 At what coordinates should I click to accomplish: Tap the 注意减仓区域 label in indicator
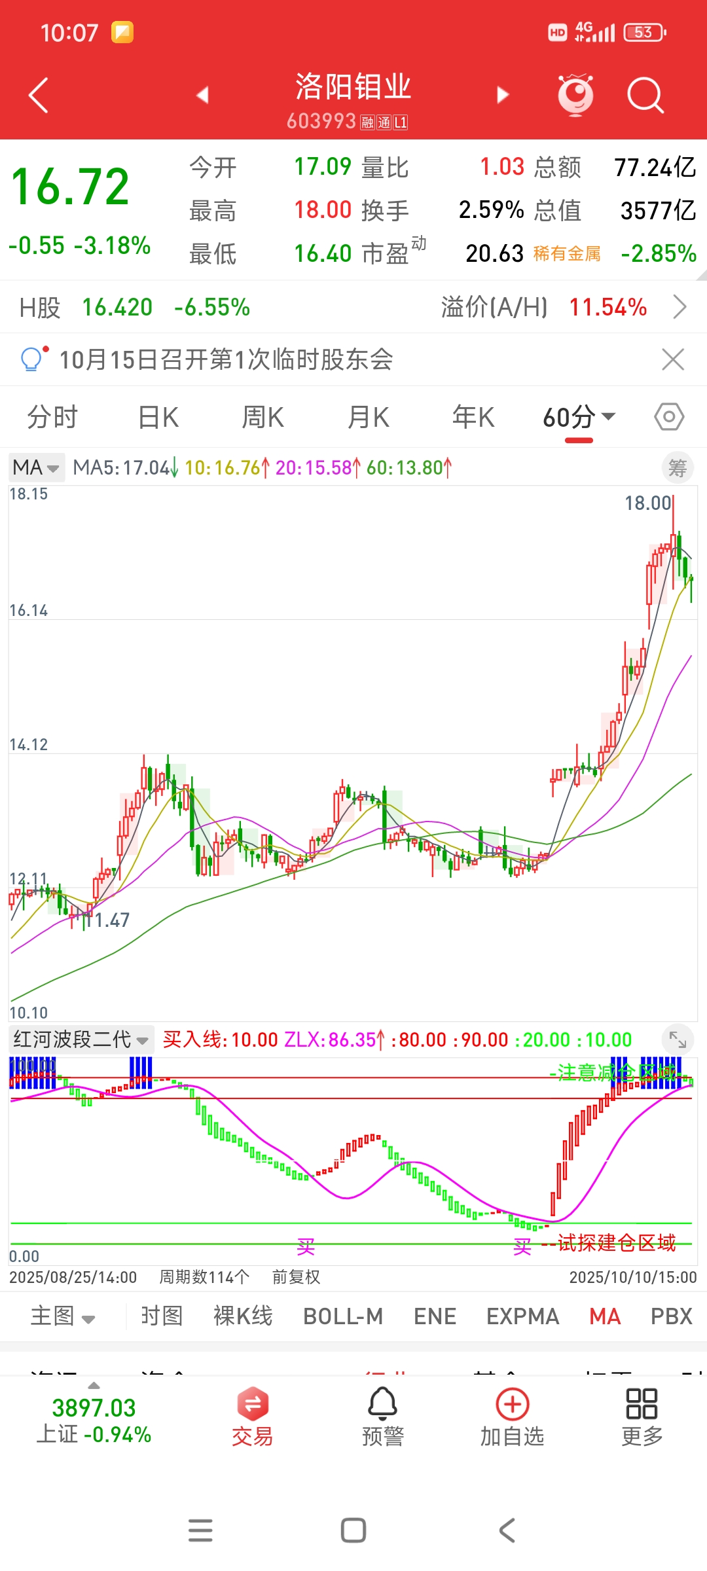coord(616,1072)
